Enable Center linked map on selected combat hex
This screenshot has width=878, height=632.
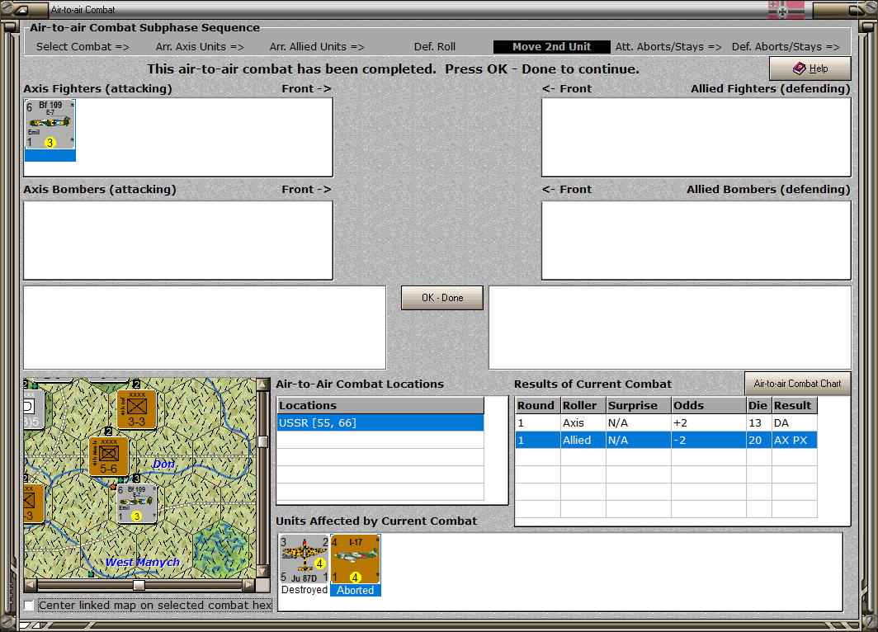(x=29, y=605)
